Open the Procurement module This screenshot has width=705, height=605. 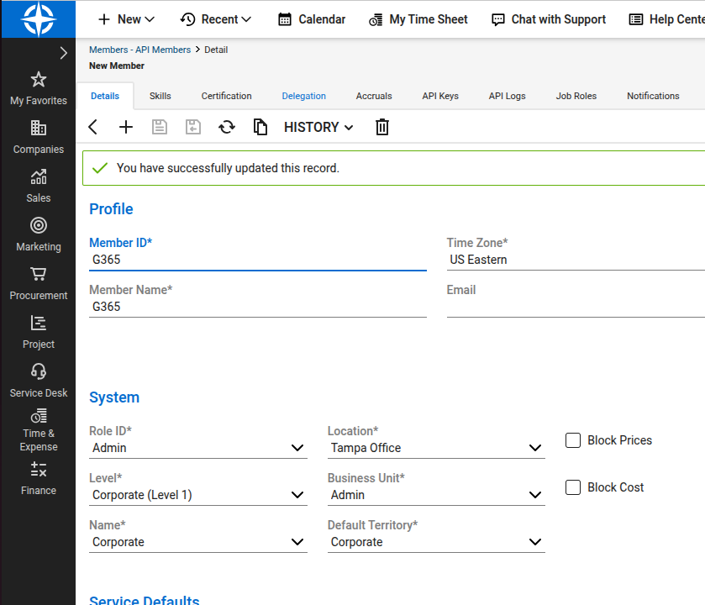(39, 283)
